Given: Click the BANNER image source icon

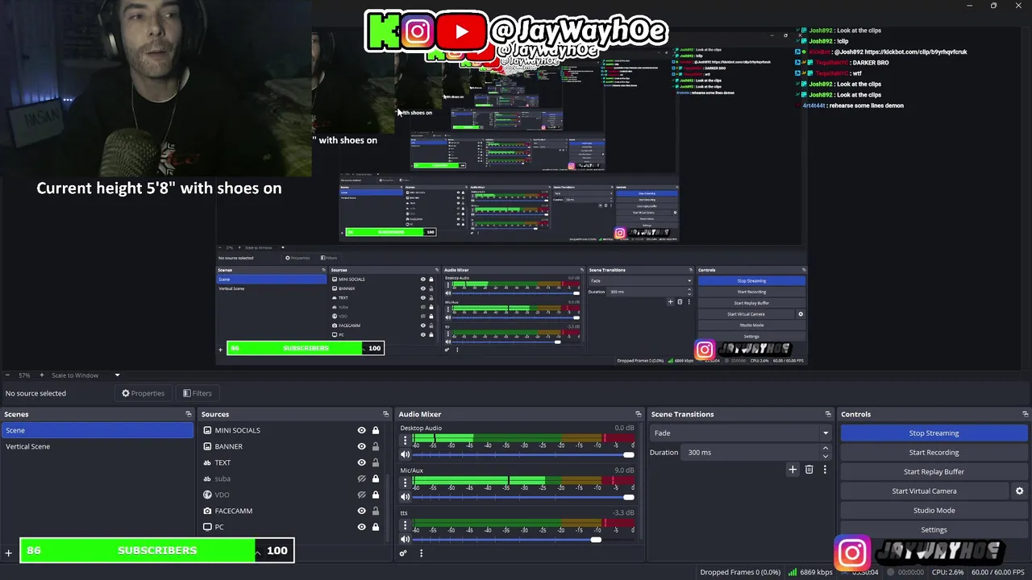Looking at the screenshot, I should coord(207,446).
